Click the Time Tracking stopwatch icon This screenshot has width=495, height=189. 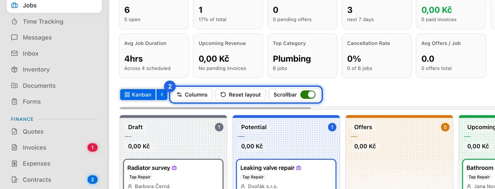tap(14, 22)
